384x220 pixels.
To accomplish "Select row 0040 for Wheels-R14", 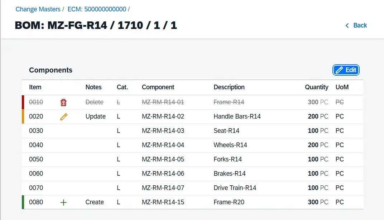I will tap(179, 145).
